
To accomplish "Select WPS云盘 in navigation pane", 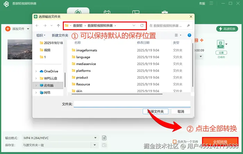I will (49, 78).
